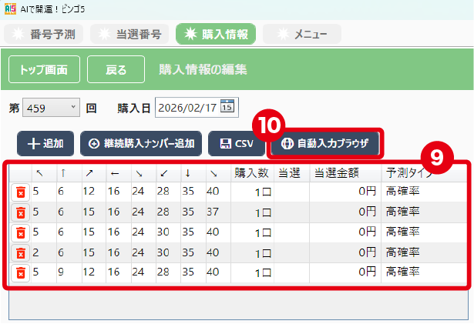474x324 pixels.
Task: Open the calendar picker icon
Action: 227,106
